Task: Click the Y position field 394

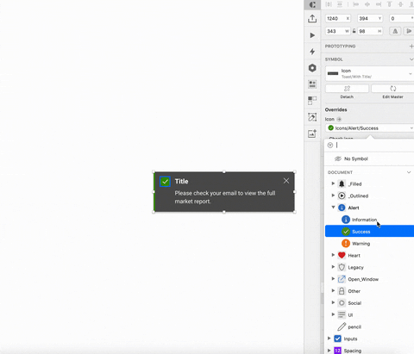Action: (370, 18)
